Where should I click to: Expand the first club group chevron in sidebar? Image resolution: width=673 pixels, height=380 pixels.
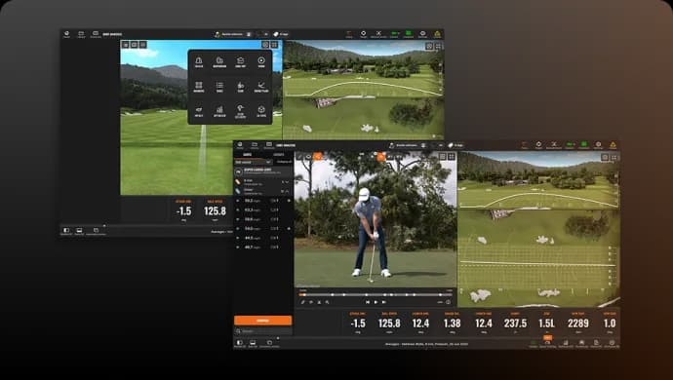click(287, 182)
